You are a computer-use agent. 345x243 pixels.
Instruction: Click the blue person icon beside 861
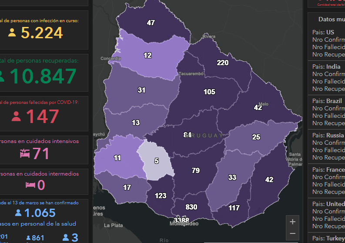click(28, 238)
